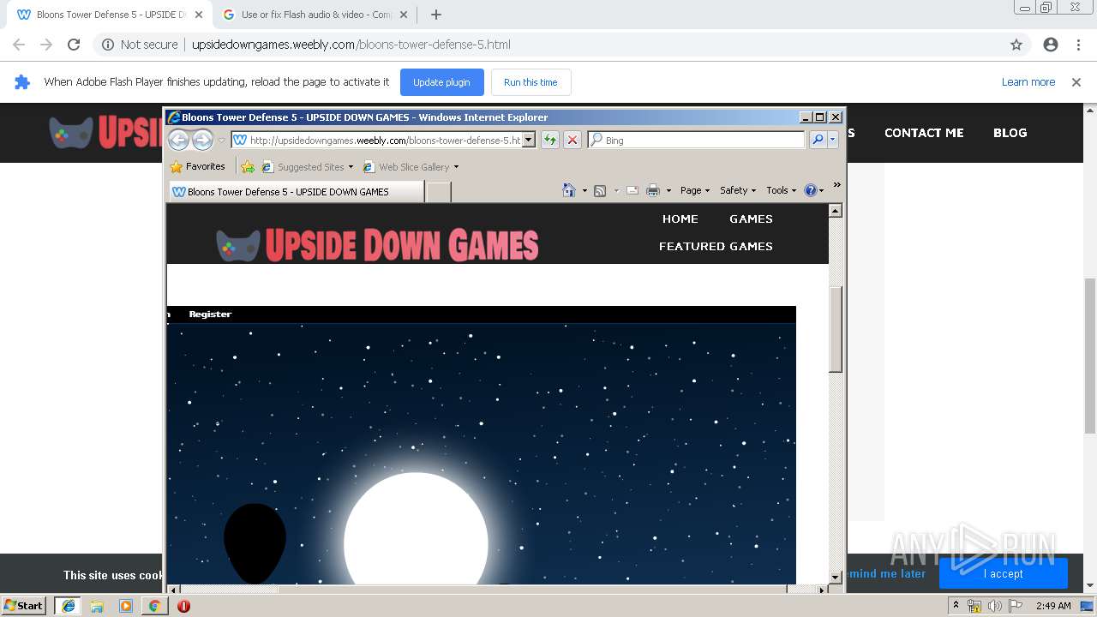The image size is (1097, 617).
Task: Click I accept cookie button
Action: click(x=1003, y=573)
